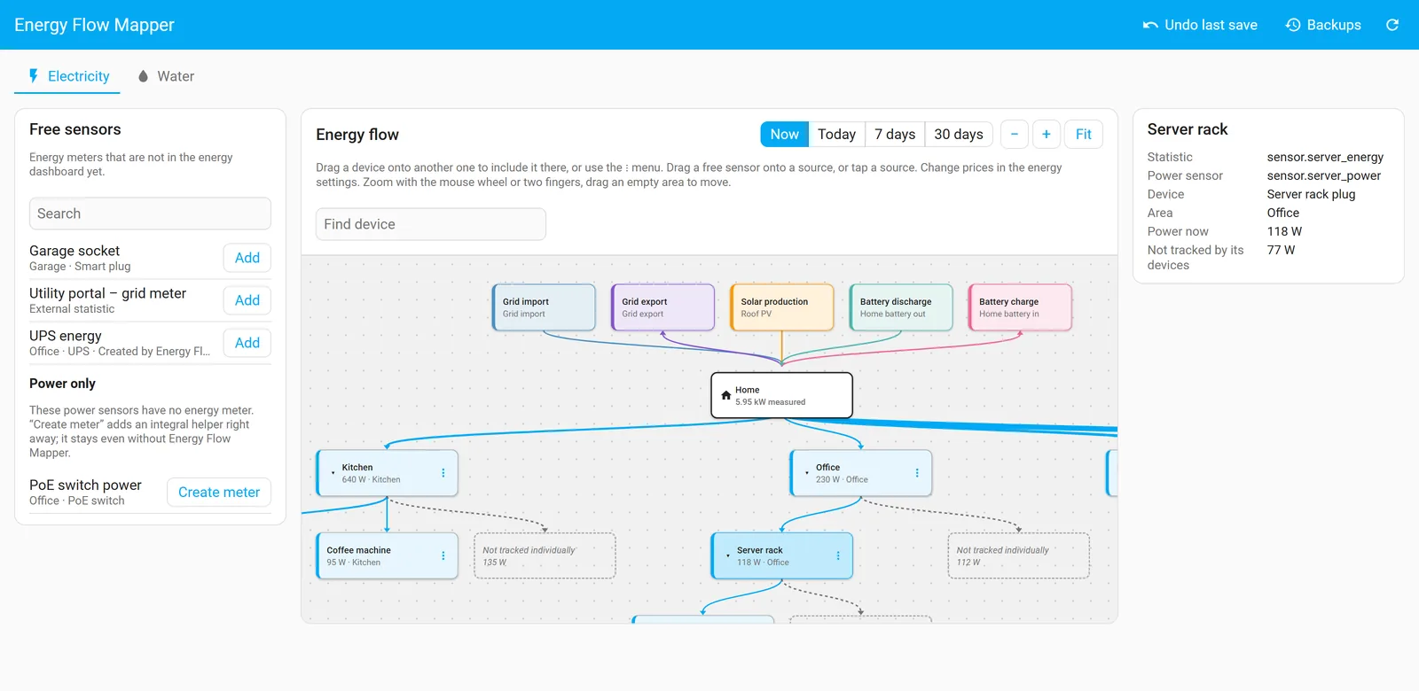The height and width of the screenshot is (691, 1419).
Task: Open the Server rack three-dot menu
Action: click(838, 555)
